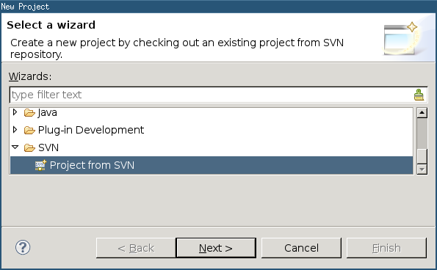The image size is (437, 270).
Task: Click the Java folder icon
Action: pyautogui.click(x=29, y=113)
